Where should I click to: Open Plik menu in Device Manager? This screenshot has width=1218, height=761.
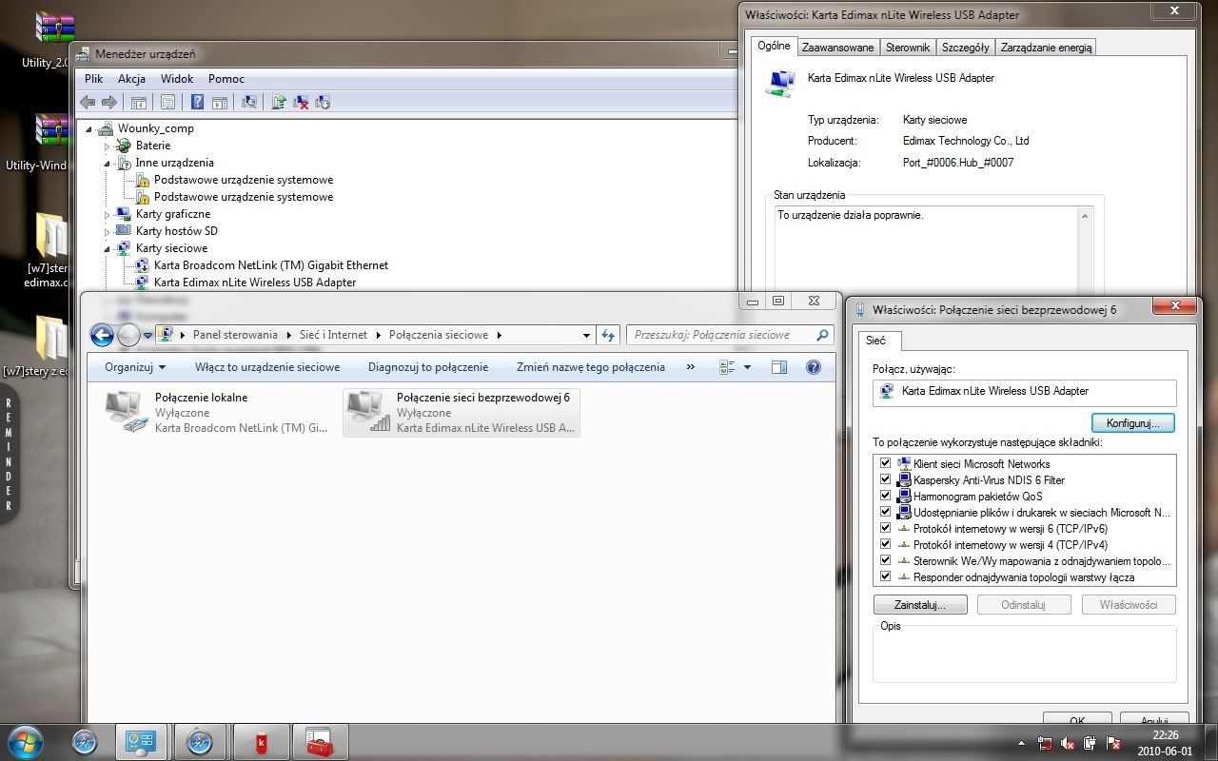(x=93, y=79)
